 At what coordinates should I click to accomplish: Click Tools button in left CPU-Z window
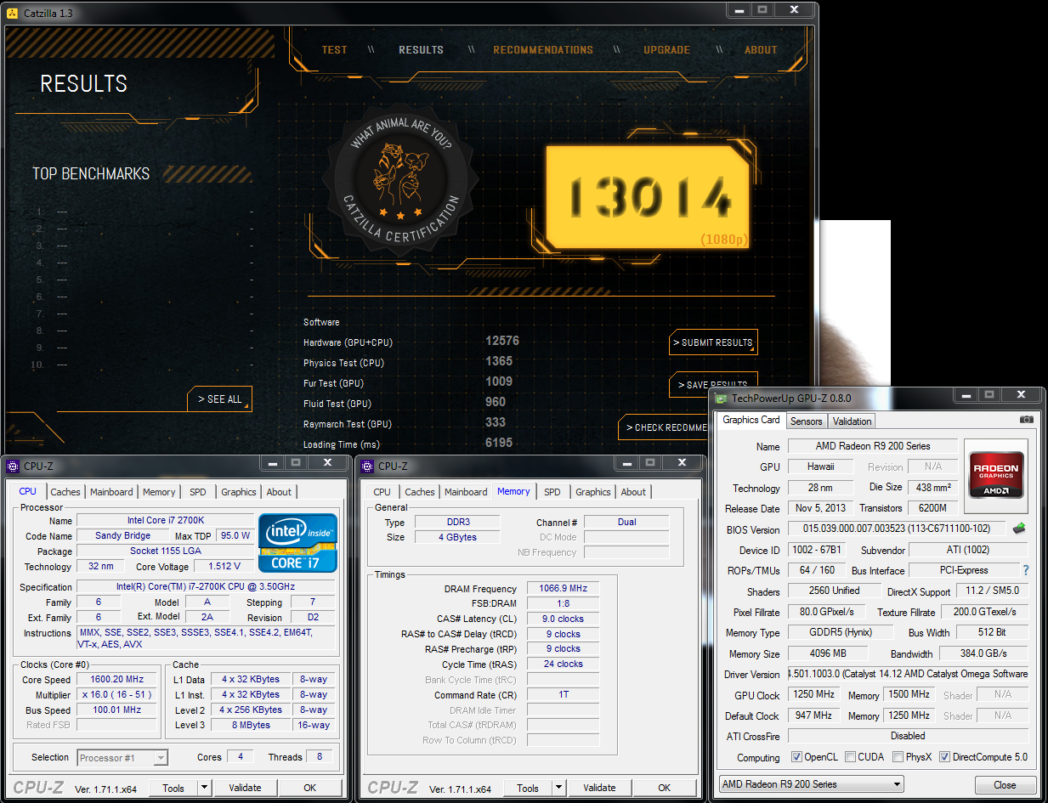pos(173,788)
